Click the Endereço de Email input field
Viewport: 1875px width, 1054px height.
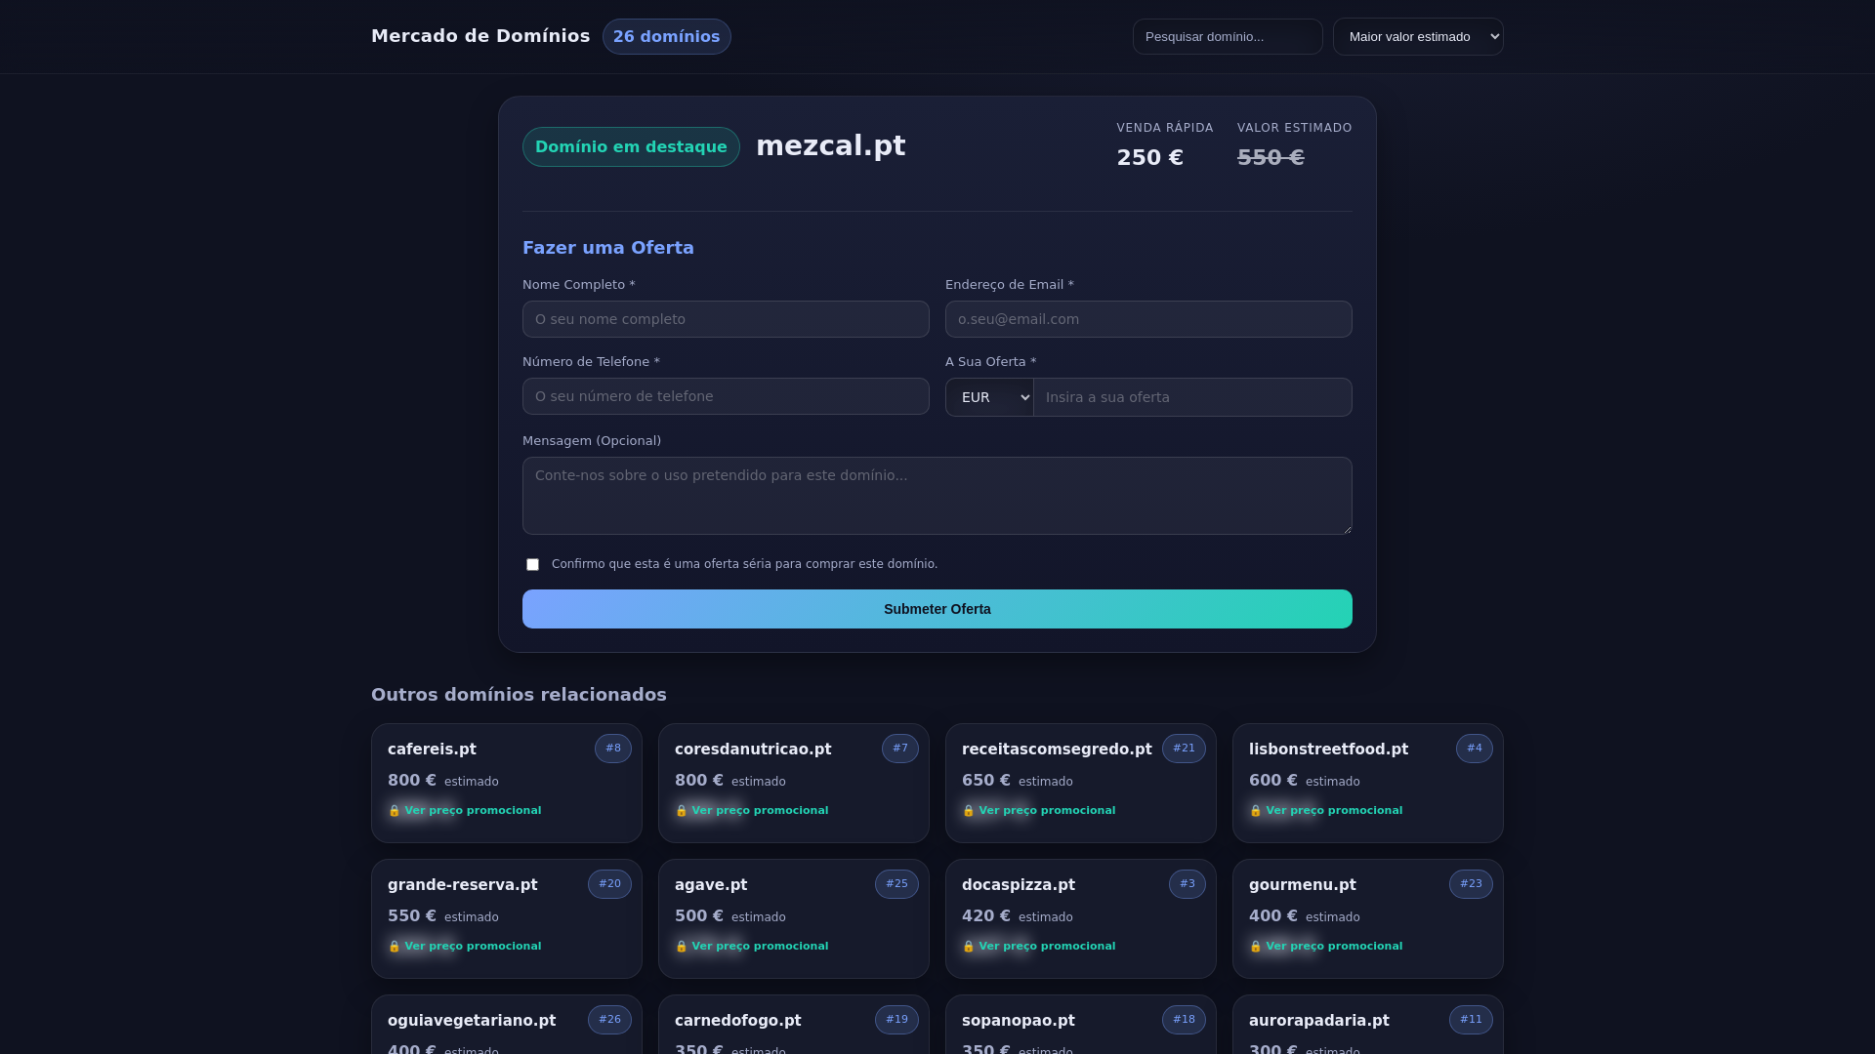(x=1148, y=319)
